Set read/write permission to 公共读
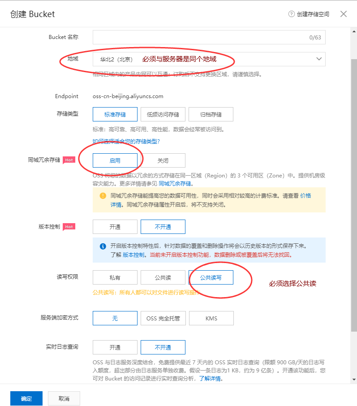The image size is (357, 406). click(163, 277)
